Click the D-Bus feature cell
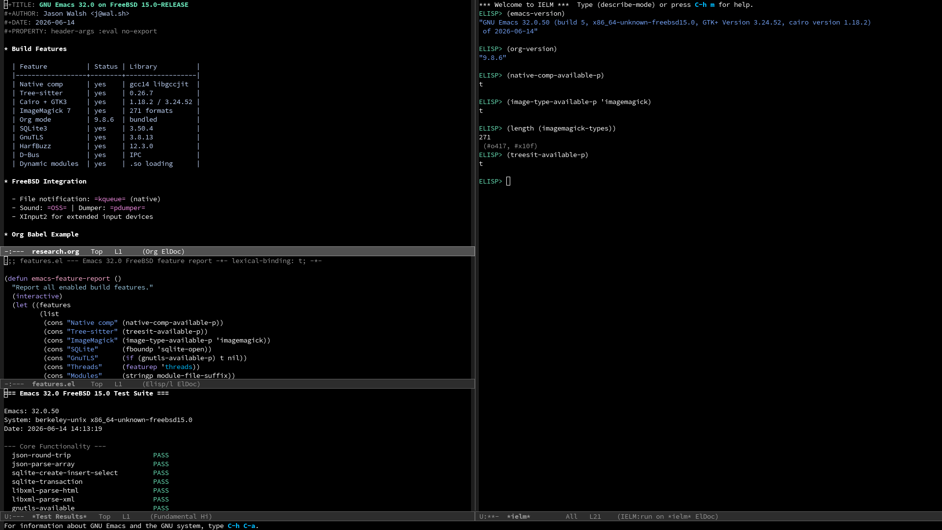Image resolution: width=942 pixels, height=530 pixels. pos(29,155)
